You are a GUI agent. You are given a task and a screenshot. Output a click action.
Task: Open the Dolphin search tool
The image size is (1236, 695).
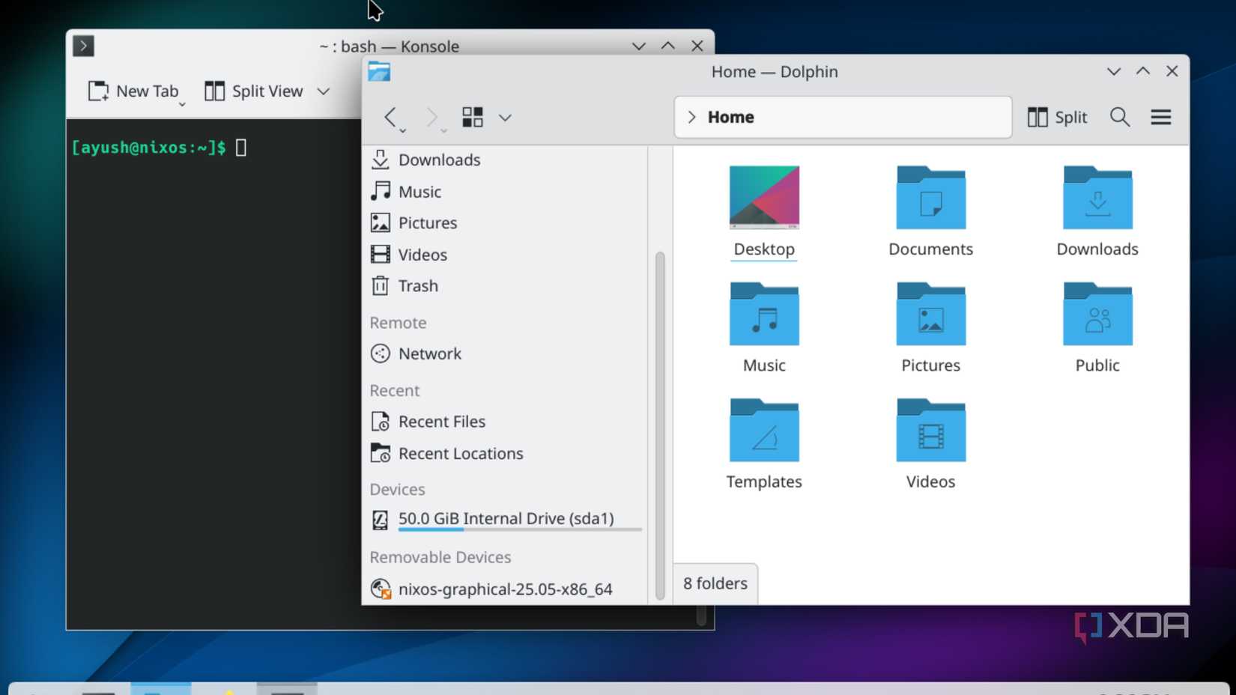[1120, 117]
